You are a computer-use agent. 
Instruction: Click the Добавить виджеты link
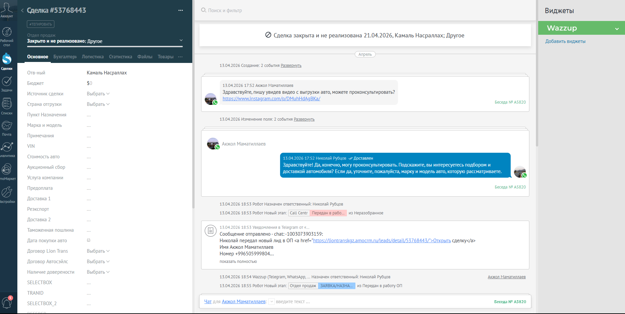point(565,41)
